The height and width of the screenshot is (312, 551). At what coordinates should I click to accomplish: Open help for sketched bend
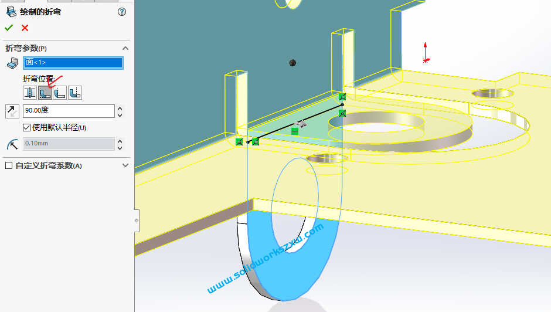[121, 12]
